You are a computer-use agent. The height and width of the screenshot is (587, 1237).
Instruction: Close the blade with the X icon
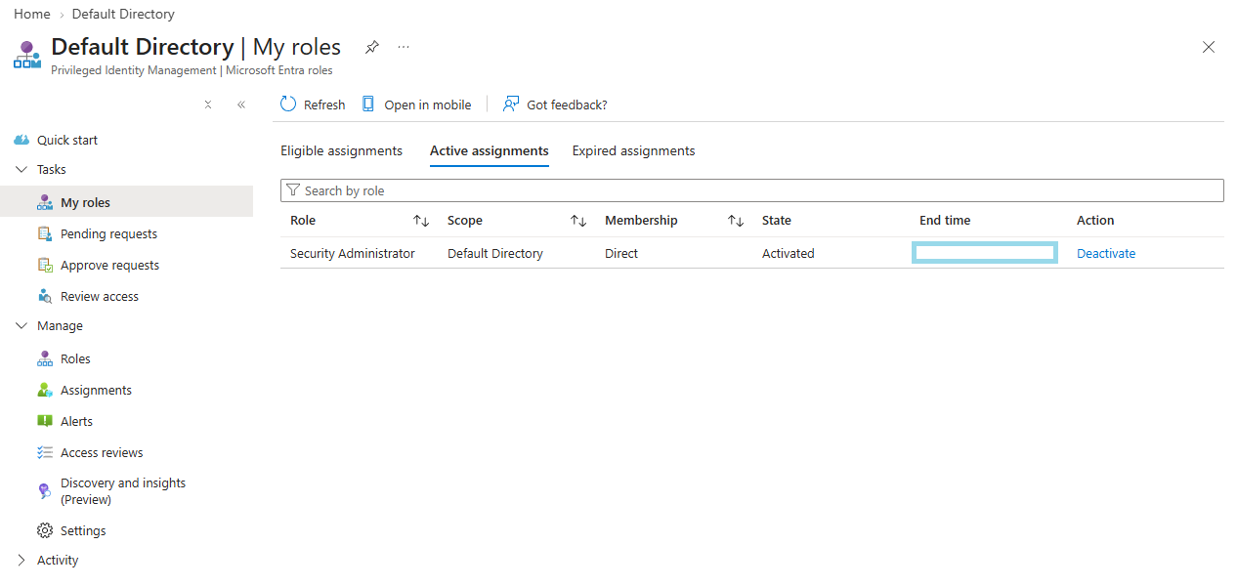tap(1209, 47)
